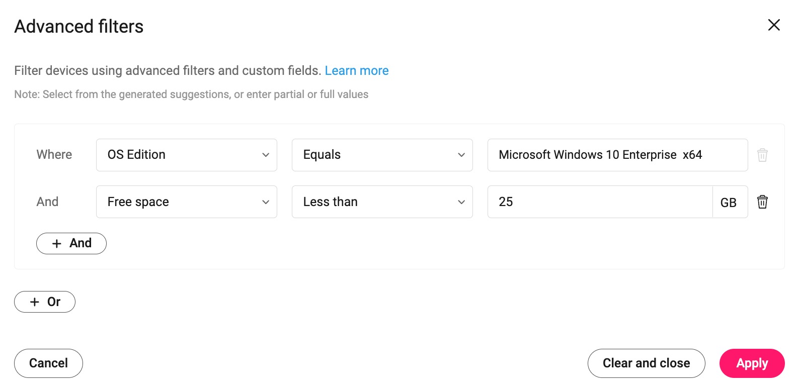Screen dimensions: 798x391
Task: Open the Learn more link
Action: (357, 71)
